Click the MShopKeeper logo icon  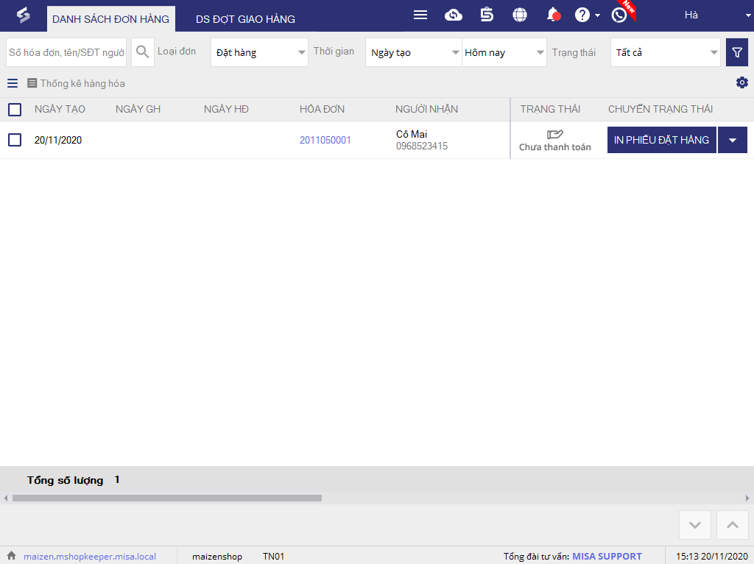23,16
